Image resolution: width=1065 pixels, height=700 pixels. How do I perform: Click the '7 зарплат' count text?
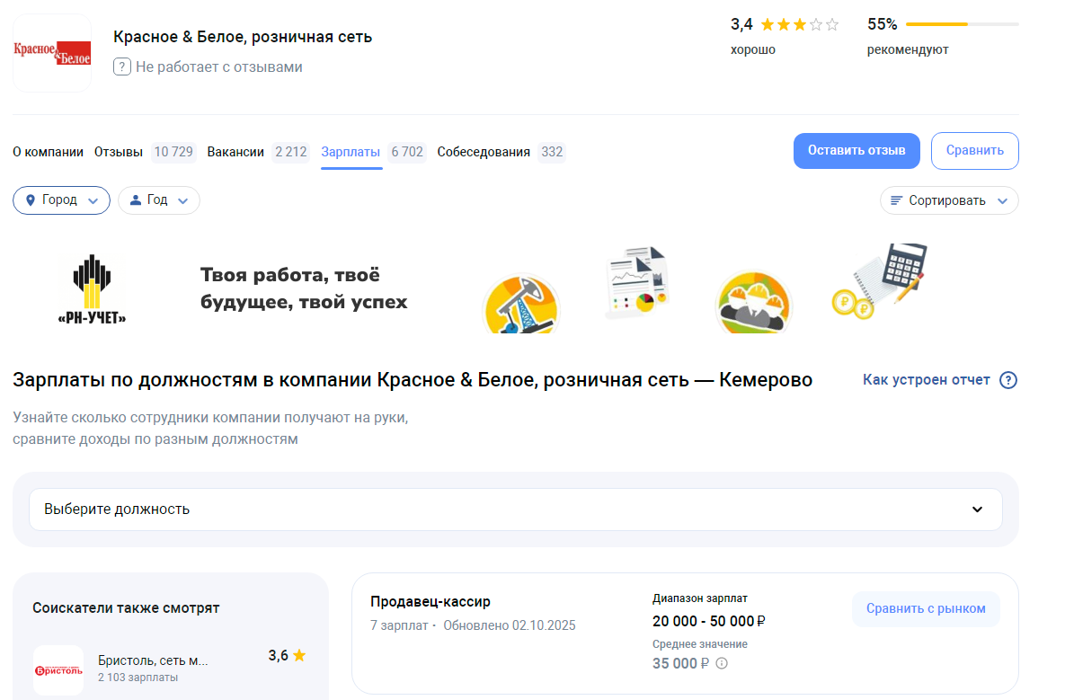pos(399,625)
